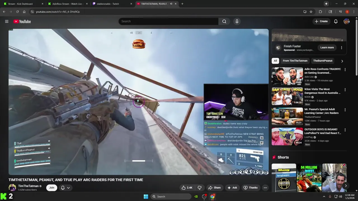358x201 pixels.
Task: Open NVIDIA app from the taskbar
Action: [x=196, y=197]
